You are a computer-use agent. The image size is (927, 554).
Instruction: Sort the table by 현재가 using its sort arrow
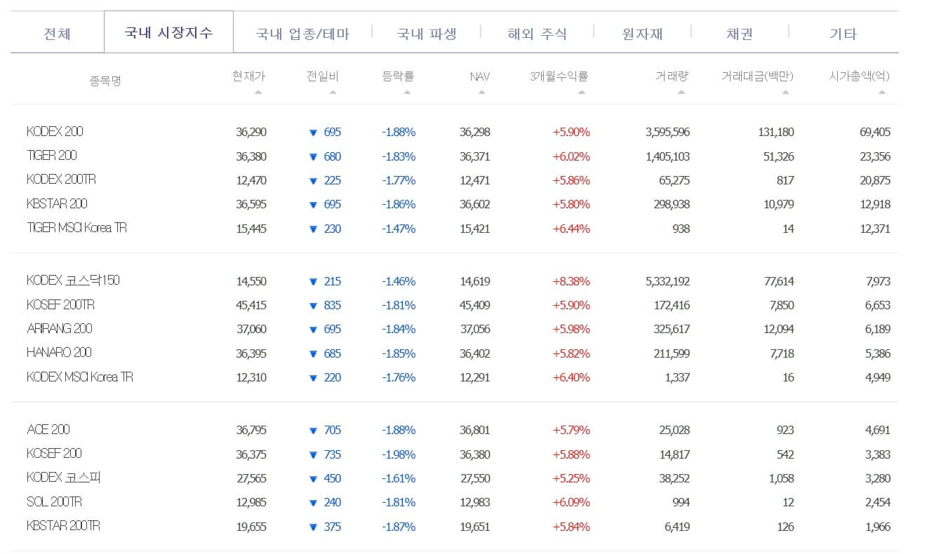pos(258,90)
